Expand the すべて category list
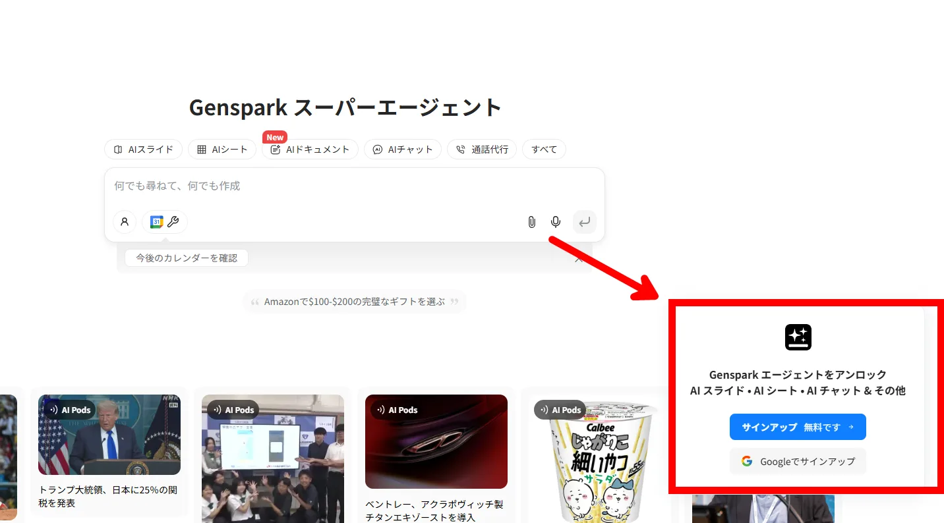Screen dimensions: 944x523 544,150
